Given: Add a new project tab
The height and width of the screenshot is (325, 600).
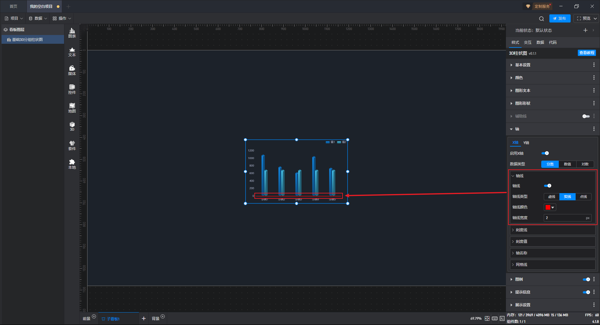Looking at the screenshot, I should pyautogui.click(x=68, y=7).
